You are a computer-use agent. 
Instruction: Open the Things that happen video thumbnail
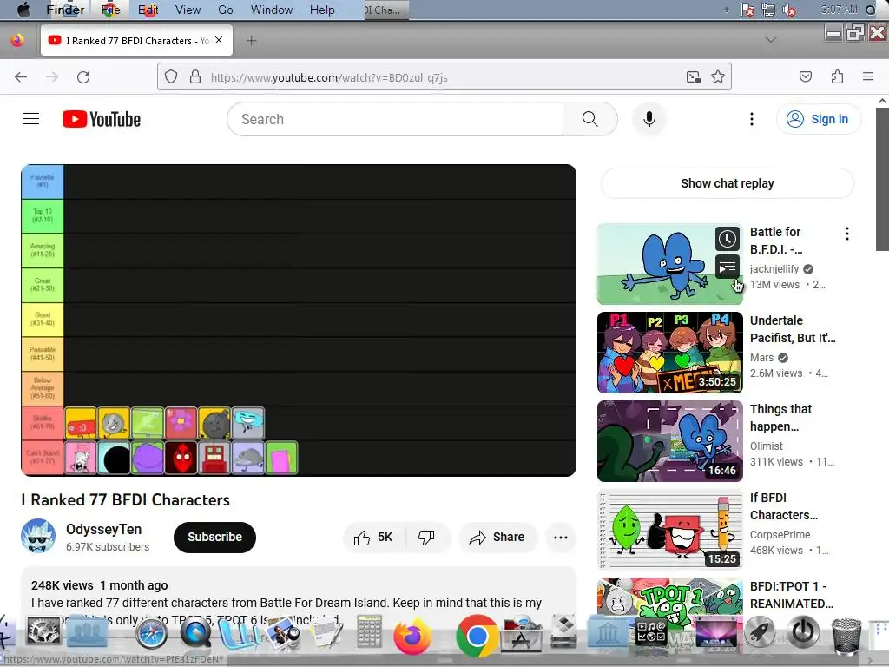pos(669,440)
